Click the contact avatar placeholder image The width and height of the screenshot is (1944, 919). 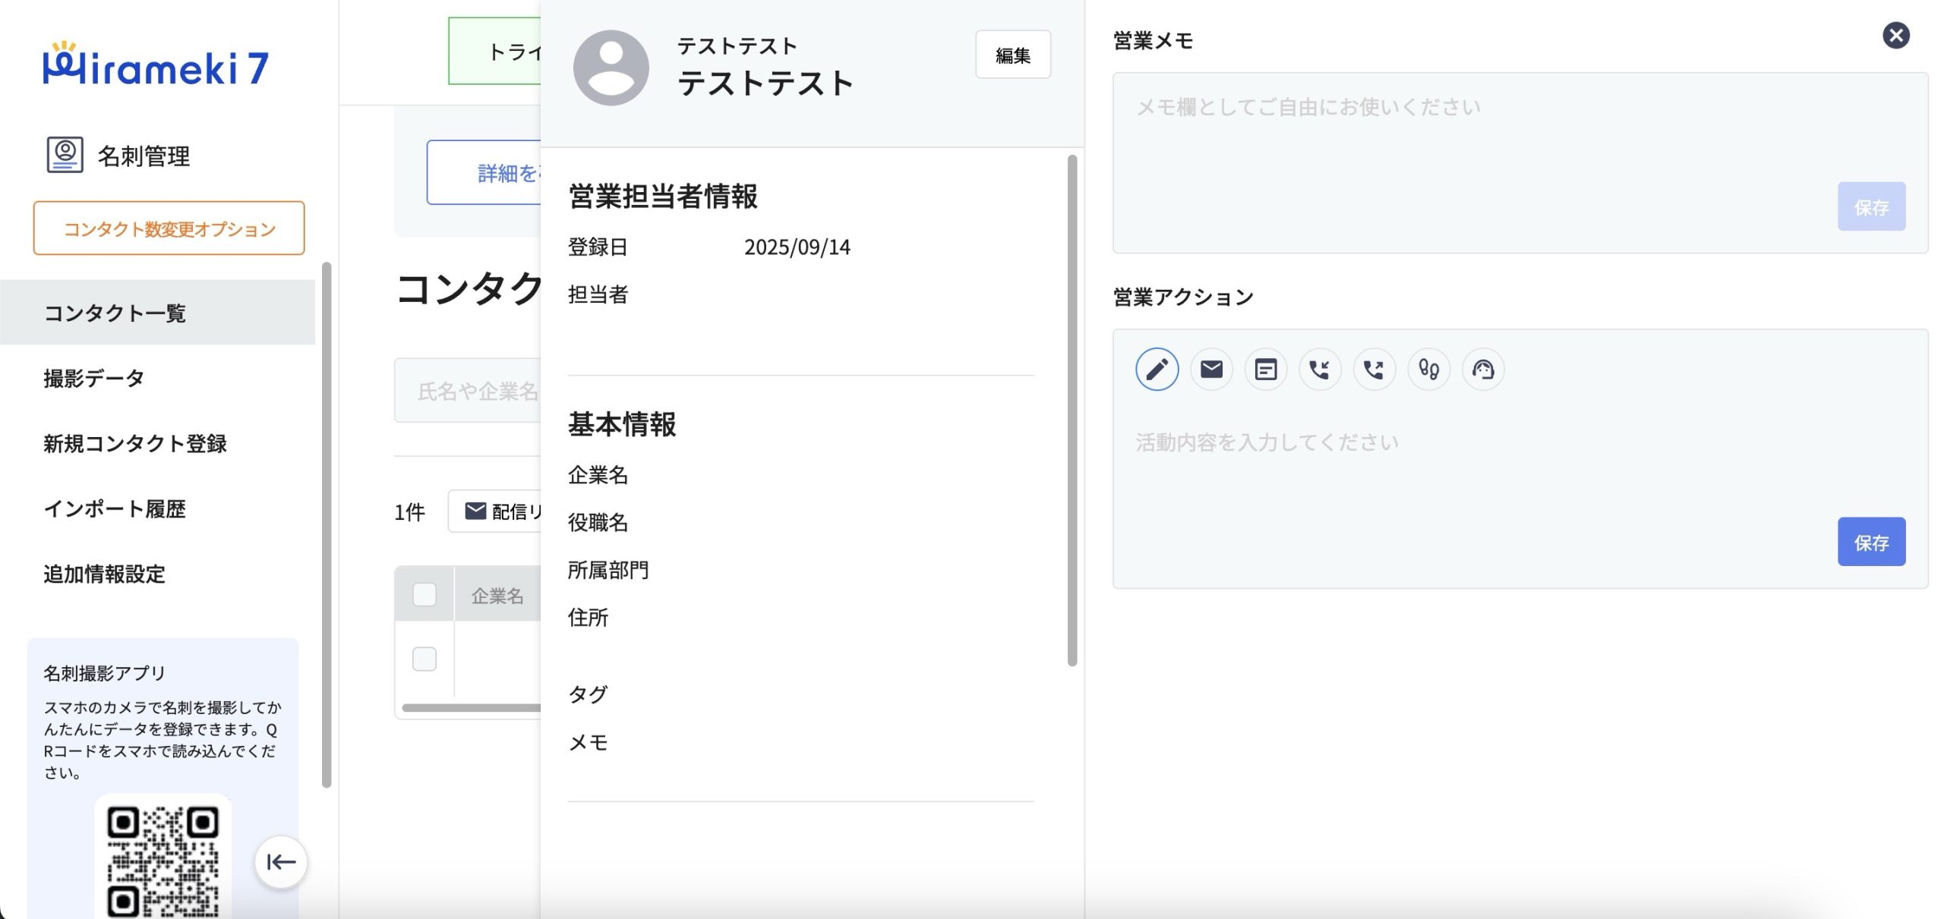(x=611, y=68)
